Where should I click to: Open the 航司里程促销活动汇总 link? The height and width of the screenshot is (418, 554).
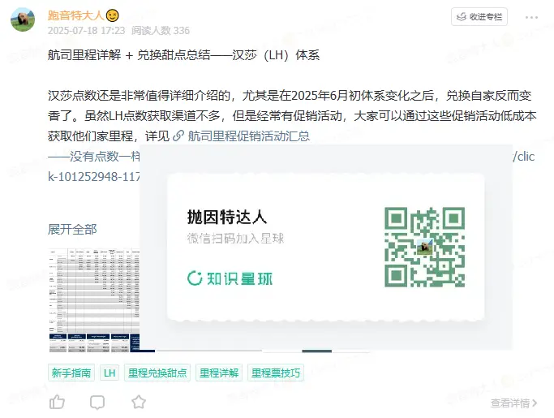pyautogui.click(x=249, y=136)
